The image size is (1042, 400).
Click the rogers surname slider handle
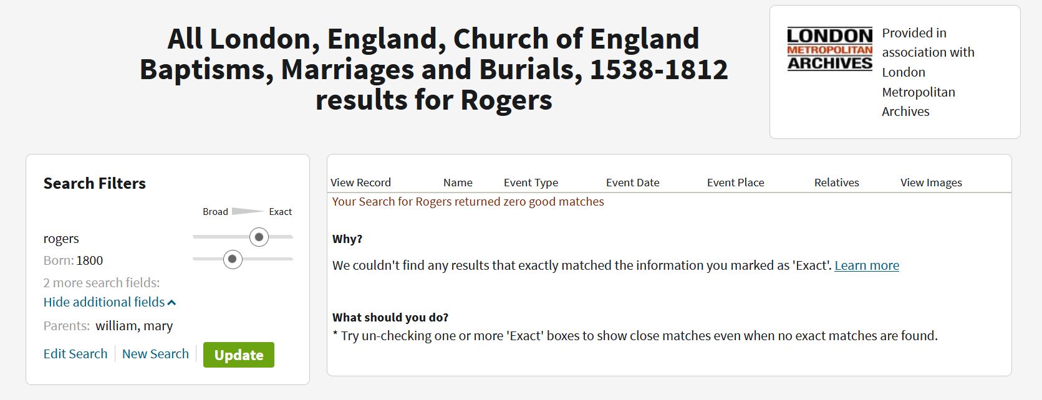click(x=259, y=237)
